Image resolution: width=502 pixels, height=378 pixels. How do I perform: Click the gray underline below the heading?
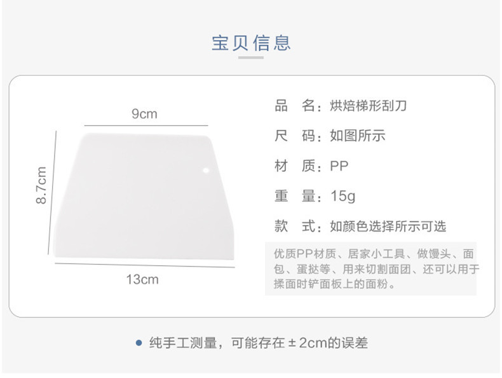pos(251,58)
